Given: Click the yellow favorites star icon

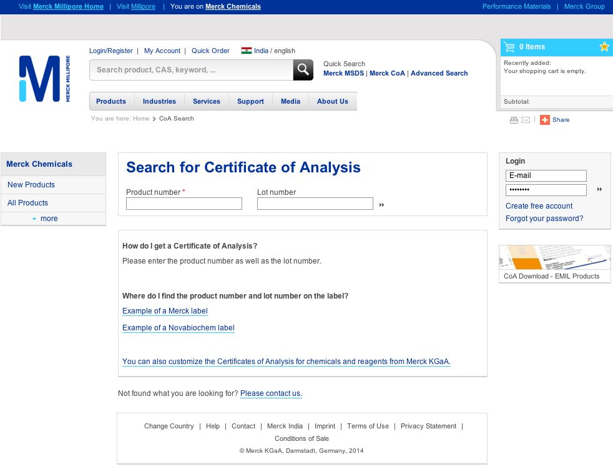Looking at the screenshot, I should coord(604,47).
